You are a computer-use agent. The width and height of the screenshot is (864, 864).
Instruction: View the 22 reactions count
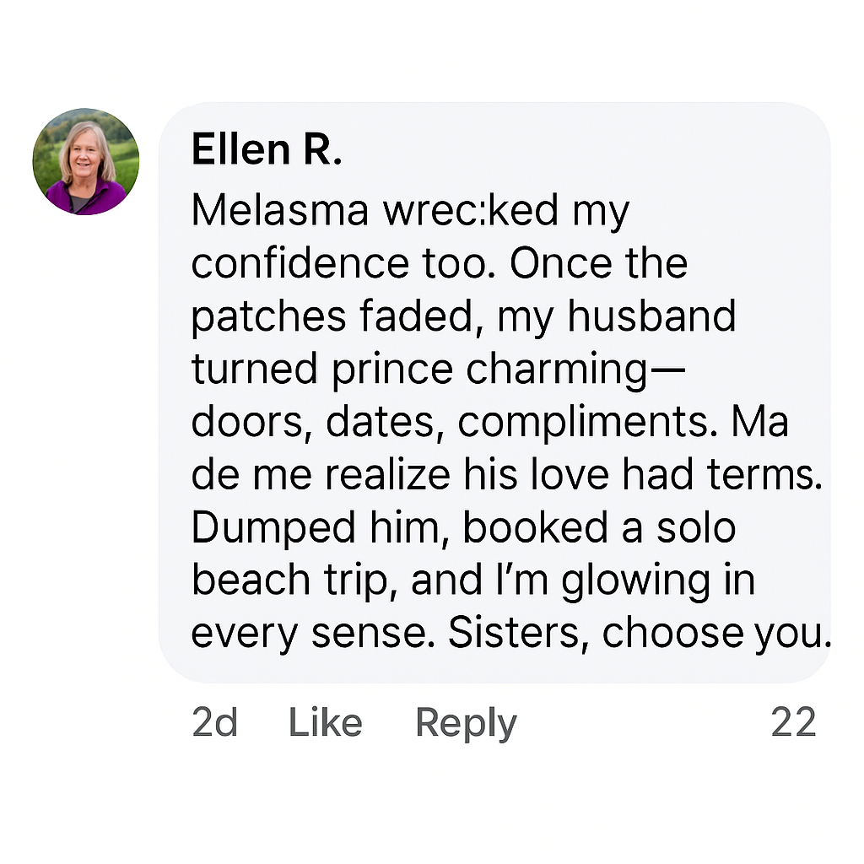(x=793, y=723)
